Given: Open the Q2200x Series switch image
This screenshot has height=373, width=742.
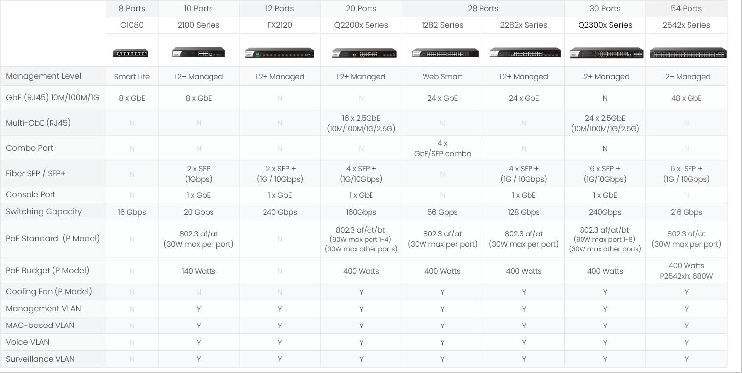Looking at the screenshot, I should click(364, 53).
